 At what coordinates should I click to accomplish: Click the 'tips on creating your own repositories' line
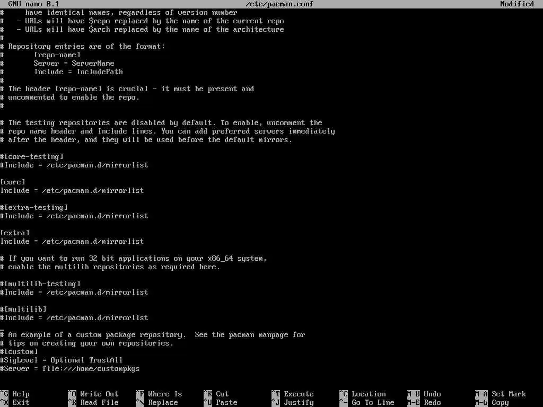[87, 343]
